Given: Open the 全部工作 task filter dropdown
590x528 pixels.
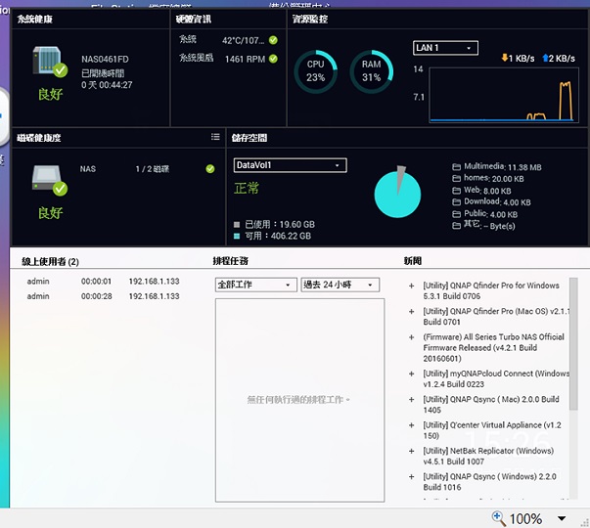Looking at the screenshot, I should click(x=256, y=285).
